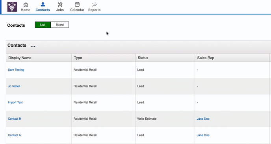The height and width of the screenshot is (144, 271).
Task: Open Jane Doe sales rep for Contact B
Action: (x=203, y=118)
